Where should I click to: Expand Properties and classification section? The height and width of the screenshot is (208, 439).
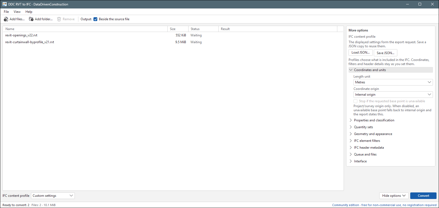(x=391, y=120)
